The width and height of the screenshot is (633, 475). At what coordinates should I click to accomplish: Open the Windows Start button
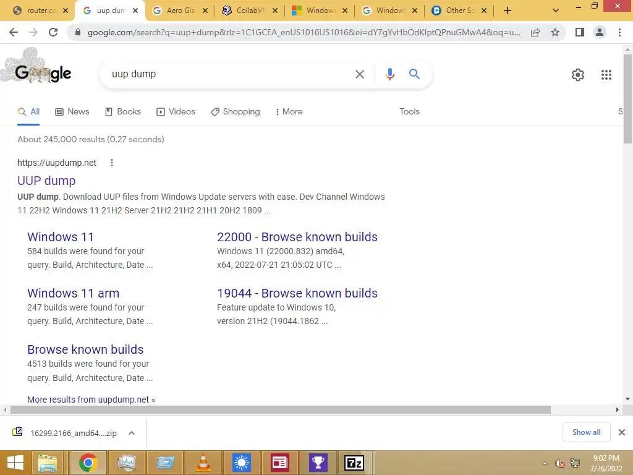[15, 463]
